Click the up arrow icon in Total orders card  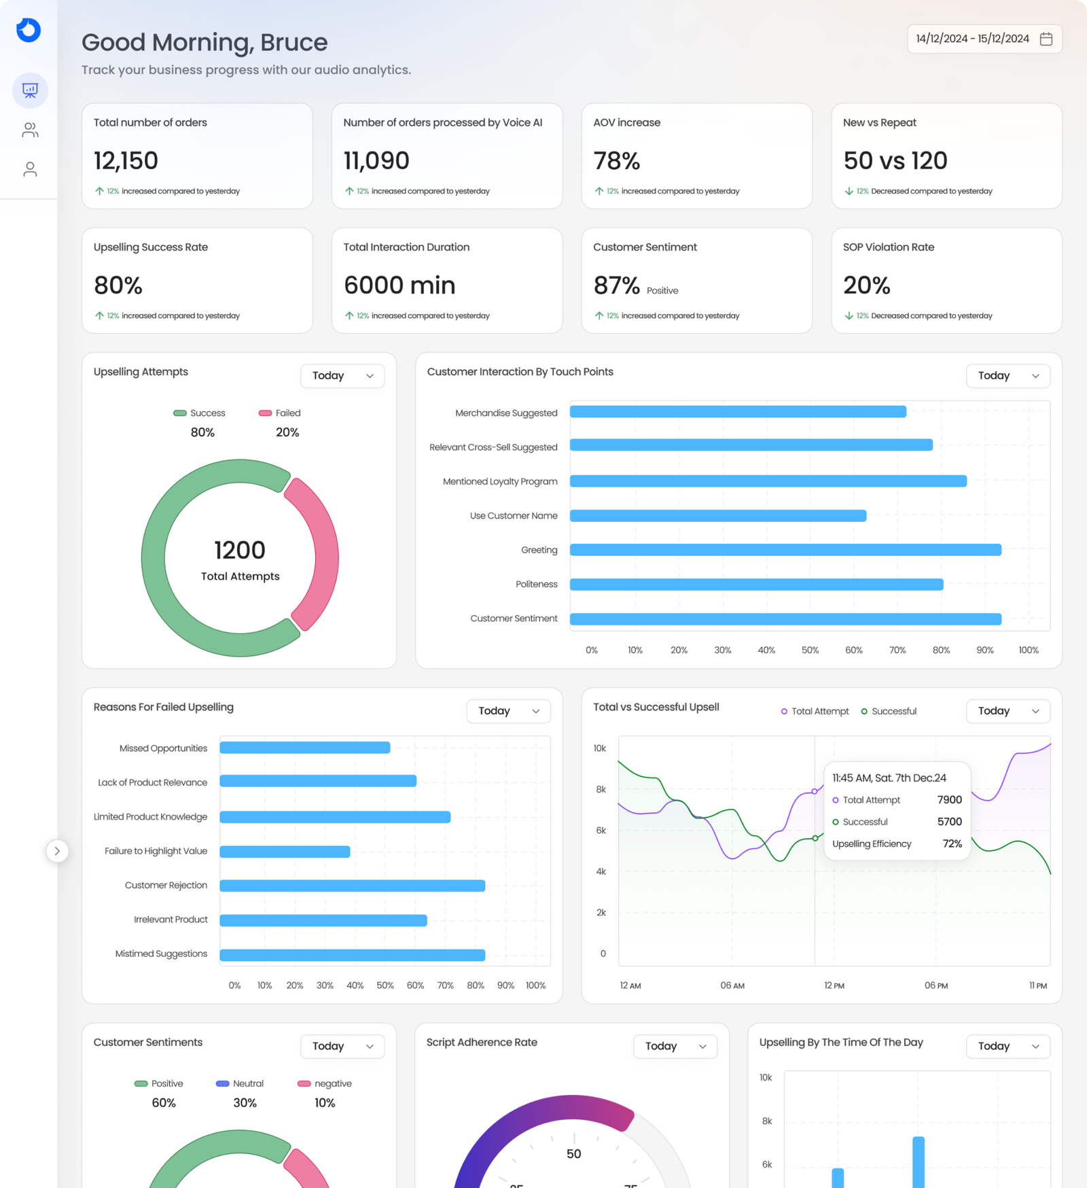coord(99,191)
